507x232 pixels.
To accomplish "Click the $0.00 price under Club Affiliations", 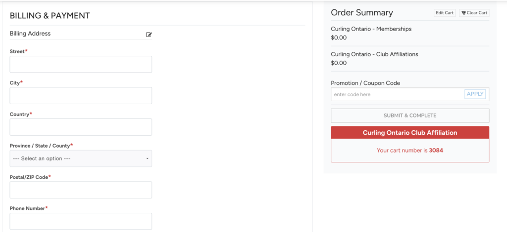I will [x=339, y=63].
